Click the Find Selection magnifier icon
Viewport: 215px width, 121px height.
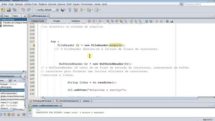pos(108,21)
